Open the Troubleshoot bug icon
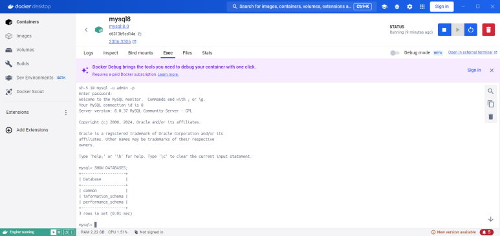The image size is (500, 236). [397, 6]
